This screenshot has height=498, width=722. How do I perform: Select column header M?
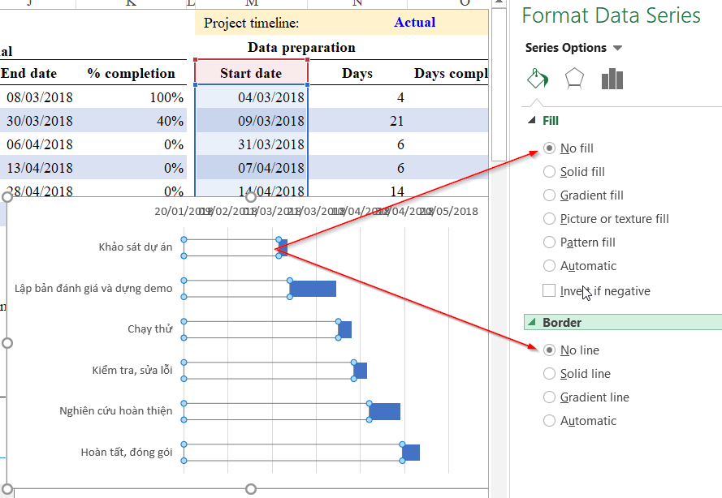252,4
